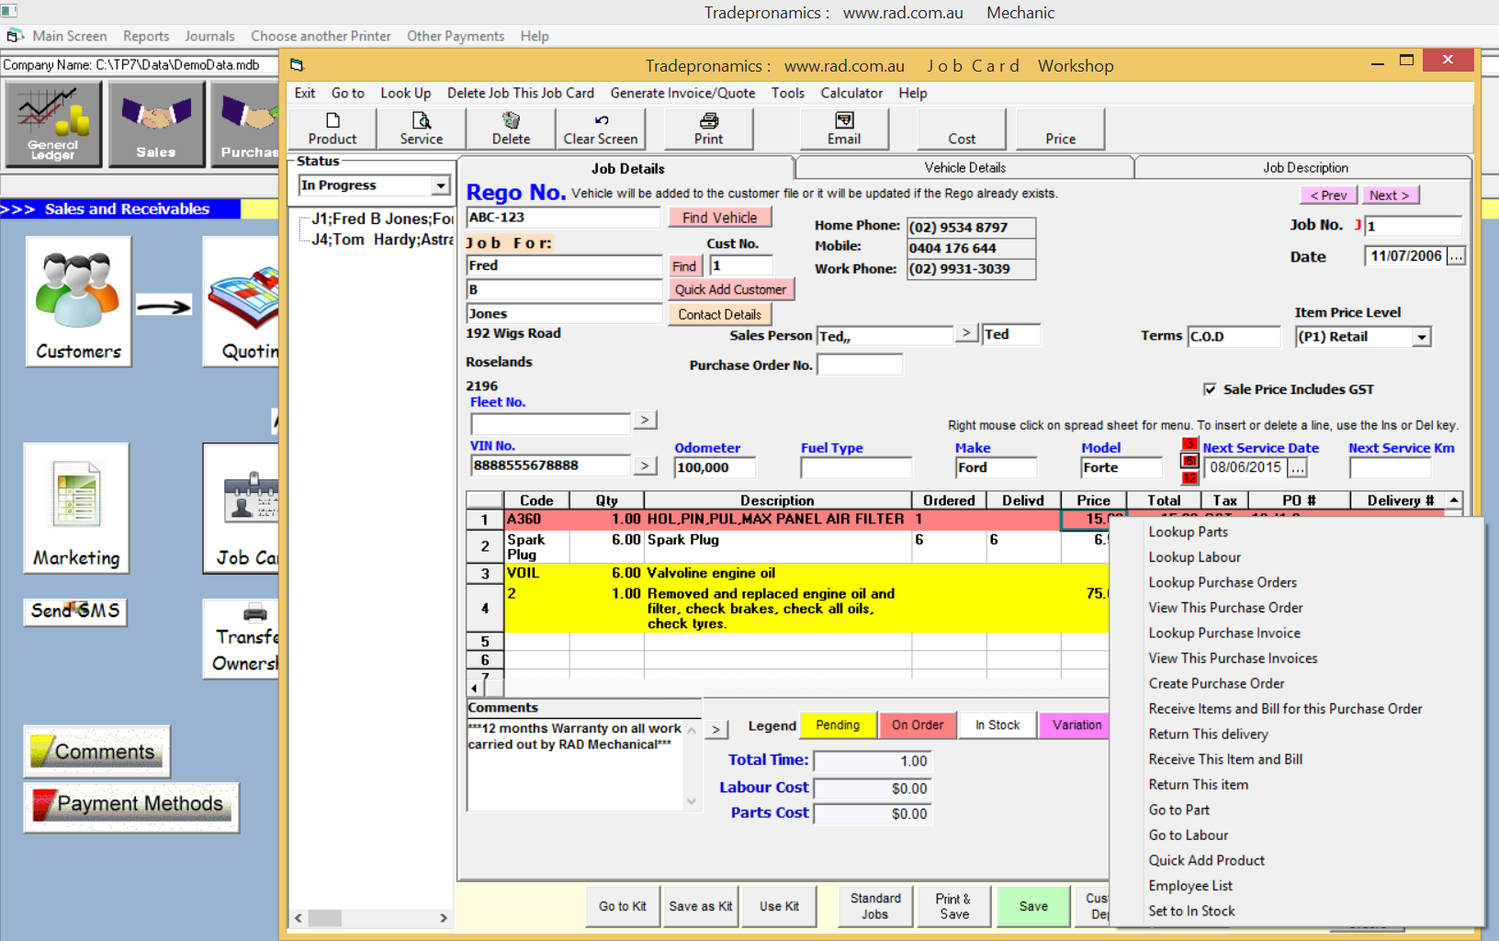Click the Purchase Order No. field
1499x941 pixels.
pos(860,364)
